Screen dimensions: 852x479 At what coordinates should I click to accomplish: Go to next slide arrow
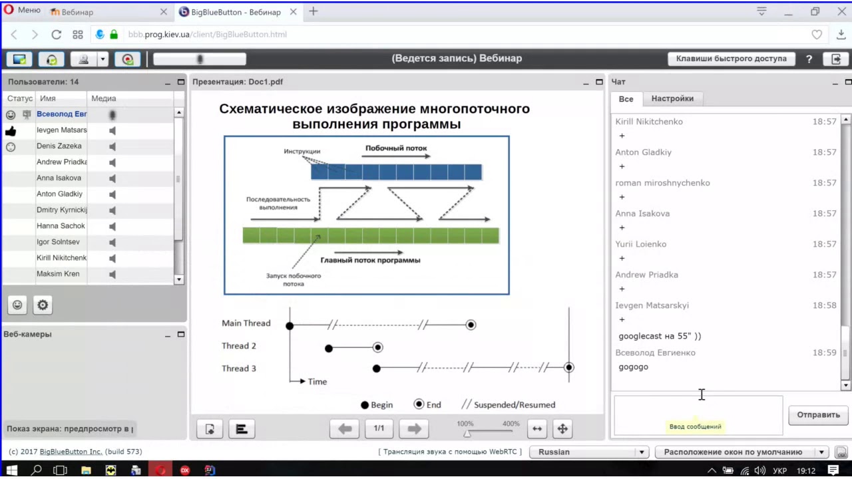pyautogui.click(x=414, y=429)
